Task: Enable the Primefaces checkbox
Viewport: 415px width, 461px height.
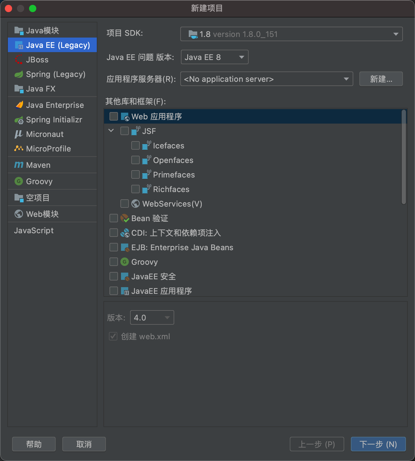Action: click(135, 174)
